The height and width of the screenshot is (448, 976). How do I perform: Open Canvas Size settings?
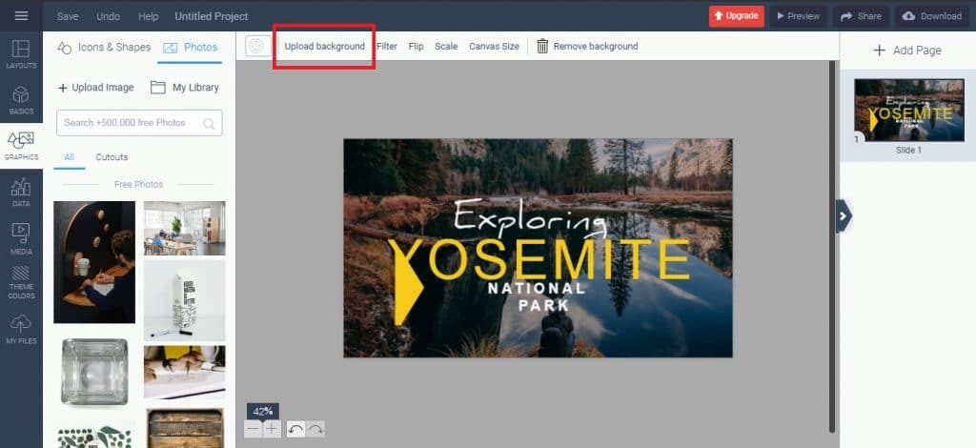[x=495, y=46]
